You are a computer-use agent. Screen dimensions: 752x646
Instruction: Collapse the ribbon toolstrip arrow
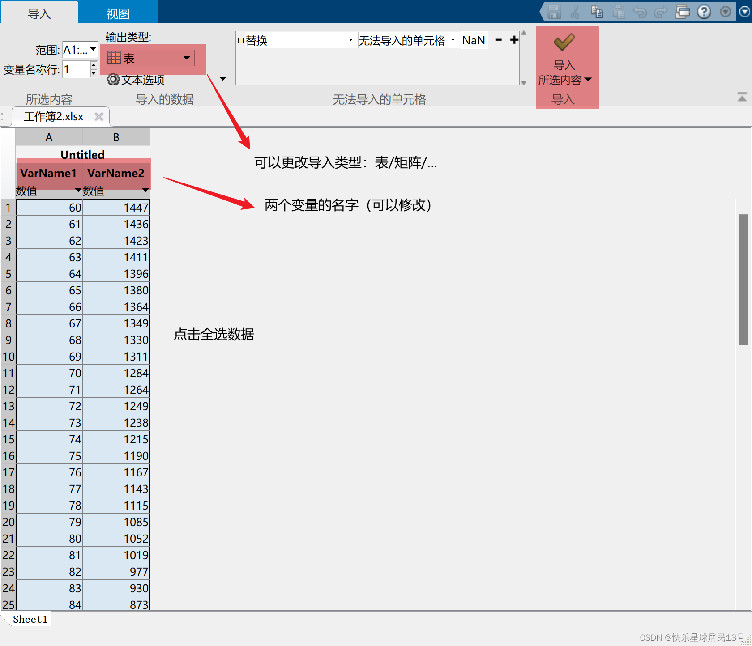pyautogui.click(x=742, y=97)
